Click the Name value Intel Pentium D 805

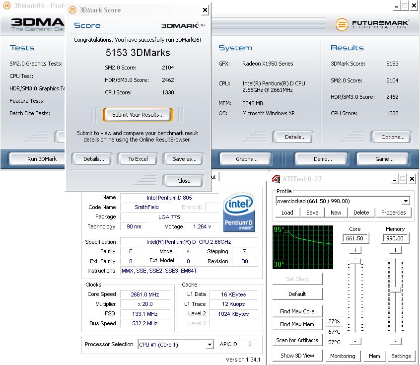pyautogui.click(x=169, y=198)
